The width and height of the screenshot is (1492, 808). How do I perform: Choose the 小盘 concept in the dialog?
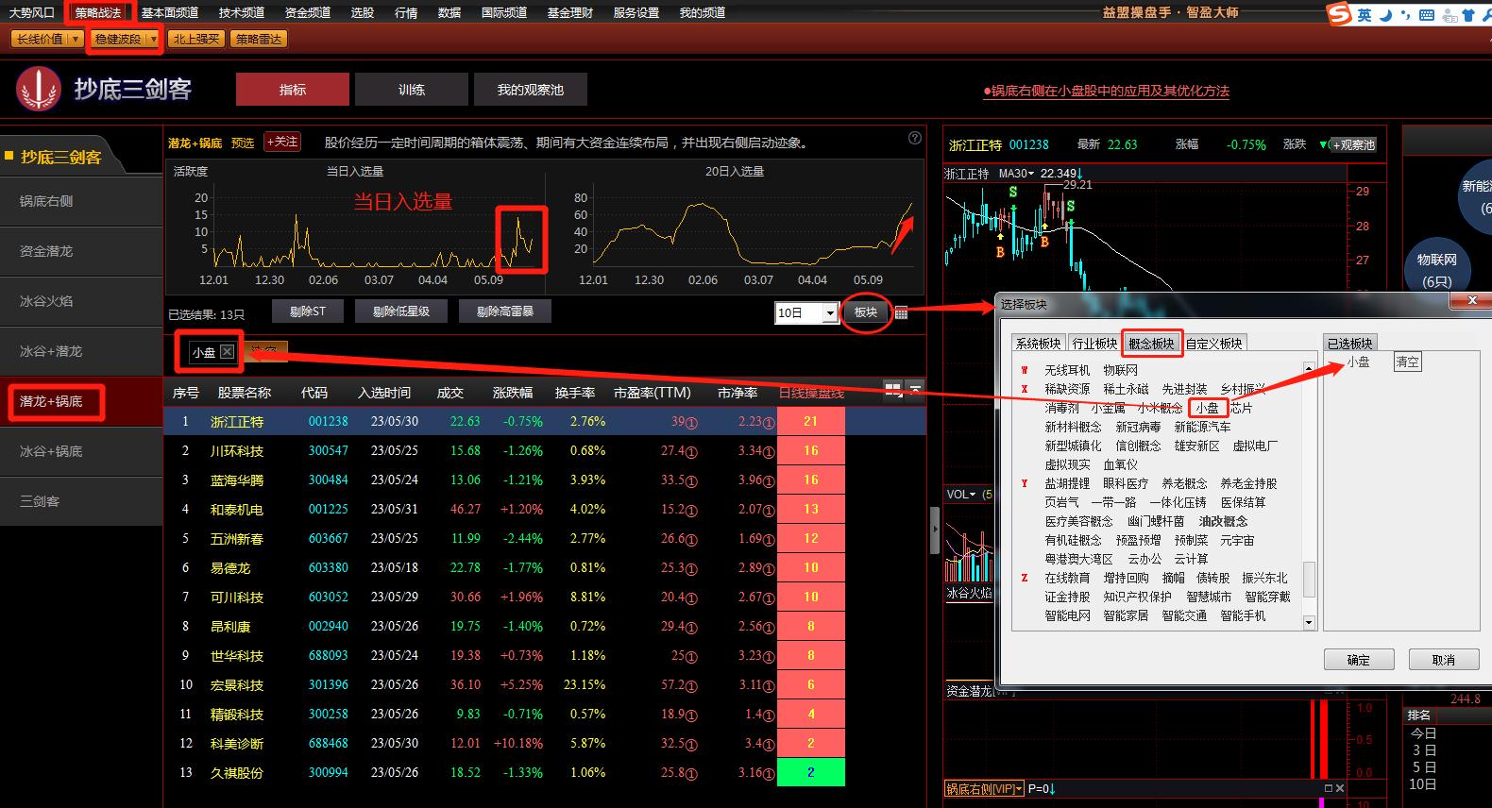[x=1208, y=408]
